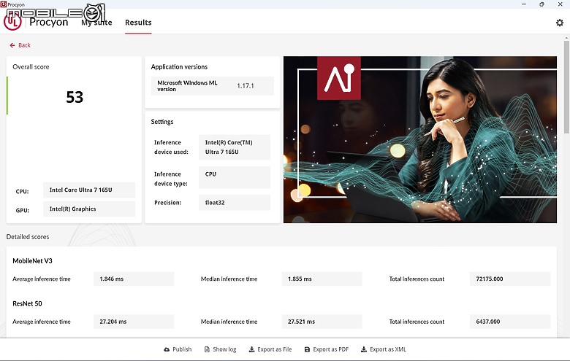Restore down the Procyon window
The height and width of the screenshot is (361, 570).
click(x=541, y=4)
